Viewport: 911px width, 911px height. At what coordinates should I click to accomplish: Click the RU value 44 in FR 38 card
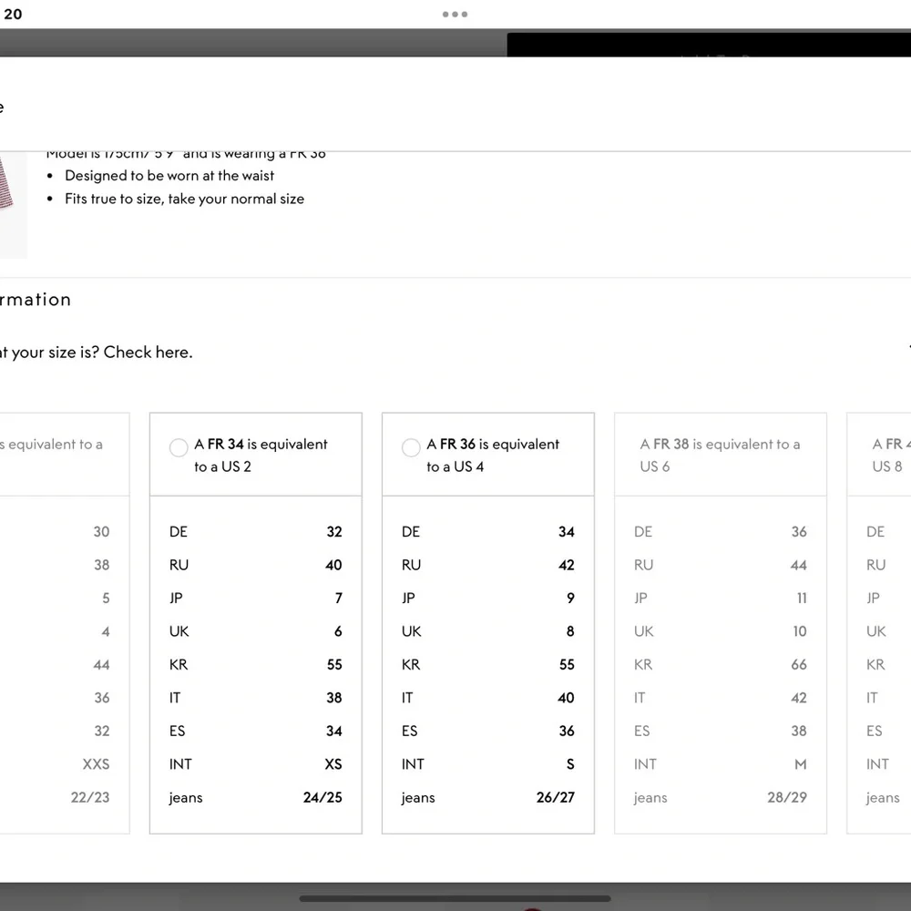(799, 565)
